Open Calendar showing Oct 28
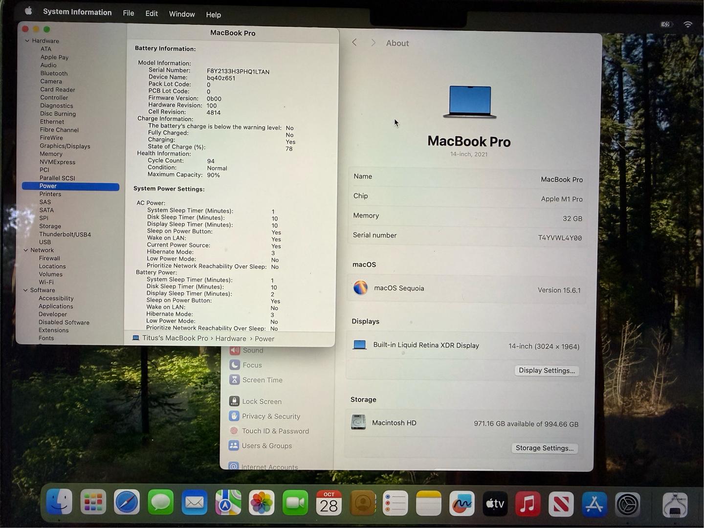This screenshot has height=528, width=704. (329, 503)
